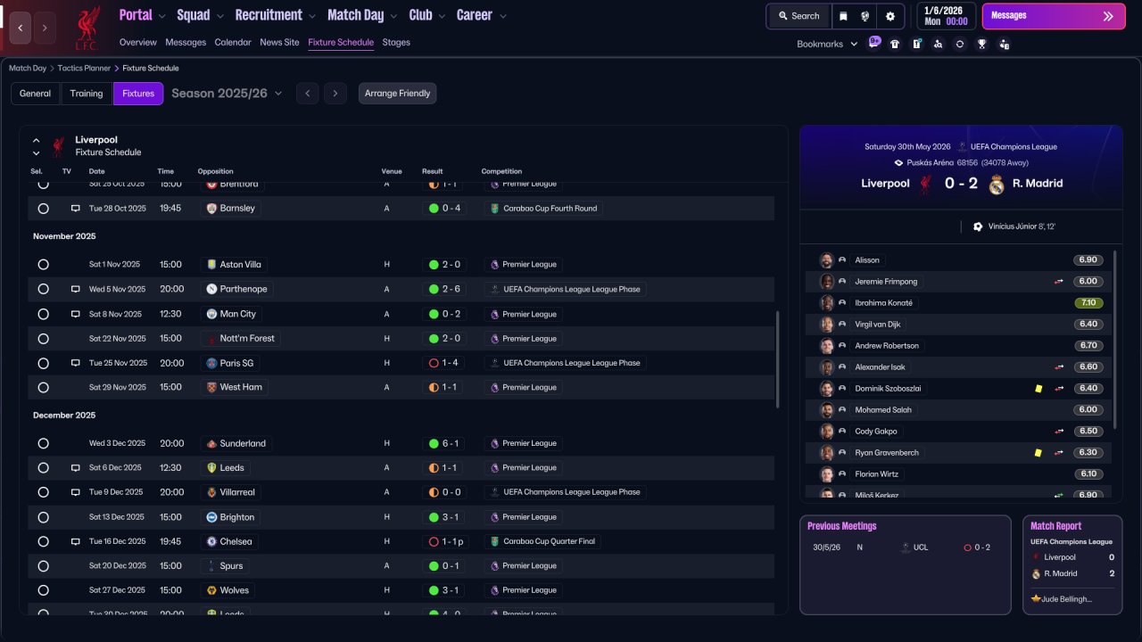Select the Aston Villa fixture radio circle
Viewport: 1142px width, 642px height.
click(x=43, y=265)
